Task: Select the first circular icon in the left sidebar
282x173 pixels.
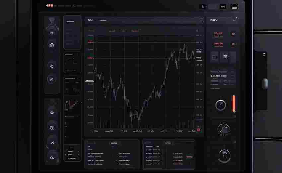Action: click(52, 33)
